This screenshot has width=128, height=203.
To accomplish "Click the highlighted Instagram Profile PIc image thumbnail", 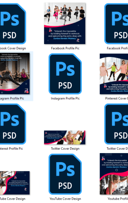I will pyautogui.click(x=15, y=73).
